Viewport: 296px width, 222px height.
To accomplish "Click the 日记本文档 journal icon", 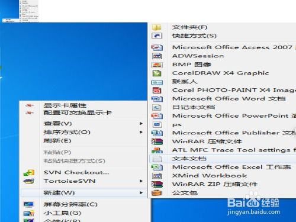I will click(x=157, y=107).
